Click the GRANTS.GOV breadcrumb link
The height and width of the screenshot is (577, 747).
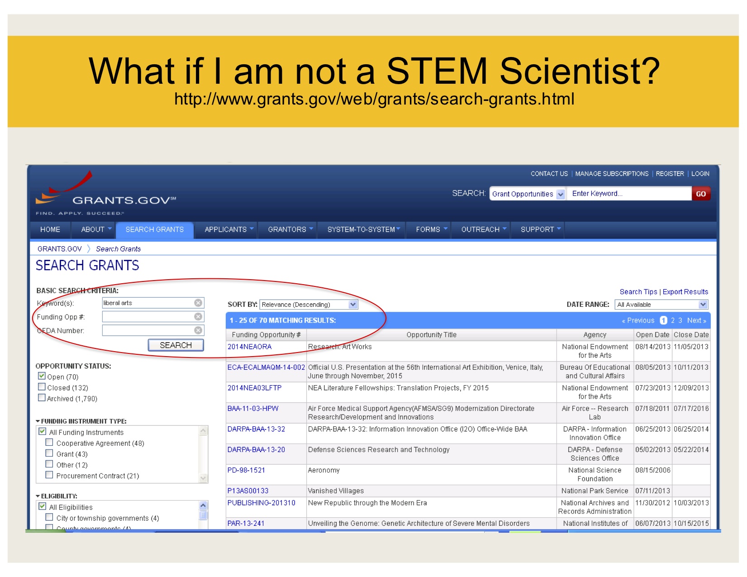(60, 249)
